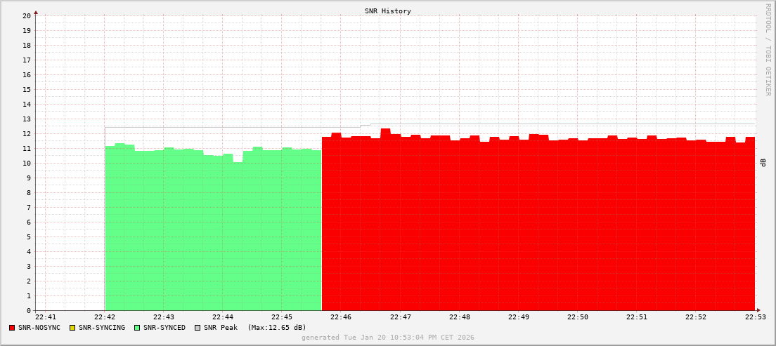
Task: Select the SNR-SYNCING legend label
Action: pyautogui.click(x=101, y=328)
